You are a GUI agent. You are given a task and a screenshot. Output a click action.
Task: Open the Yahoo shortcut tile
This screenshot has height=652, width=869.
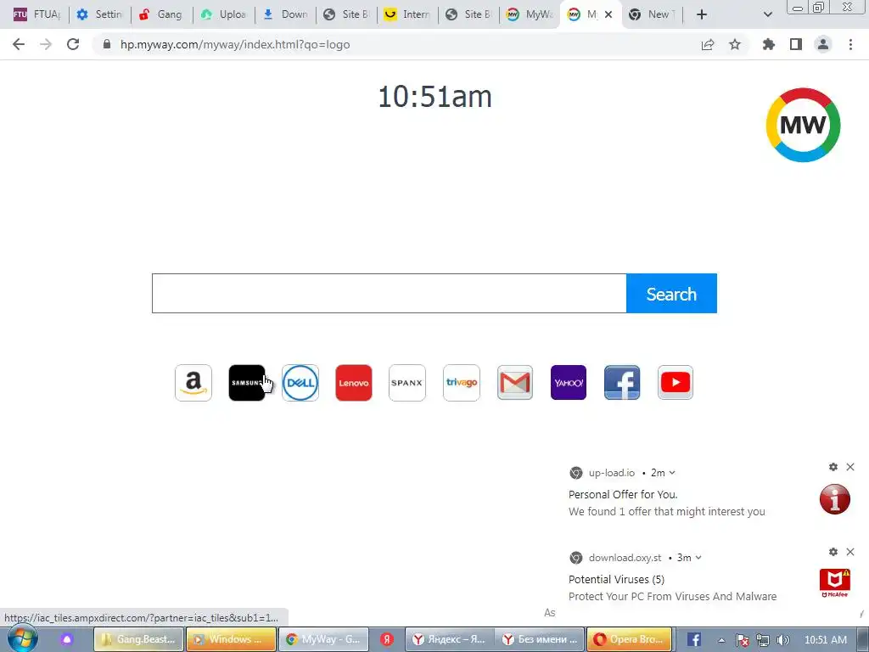(569, 383)
